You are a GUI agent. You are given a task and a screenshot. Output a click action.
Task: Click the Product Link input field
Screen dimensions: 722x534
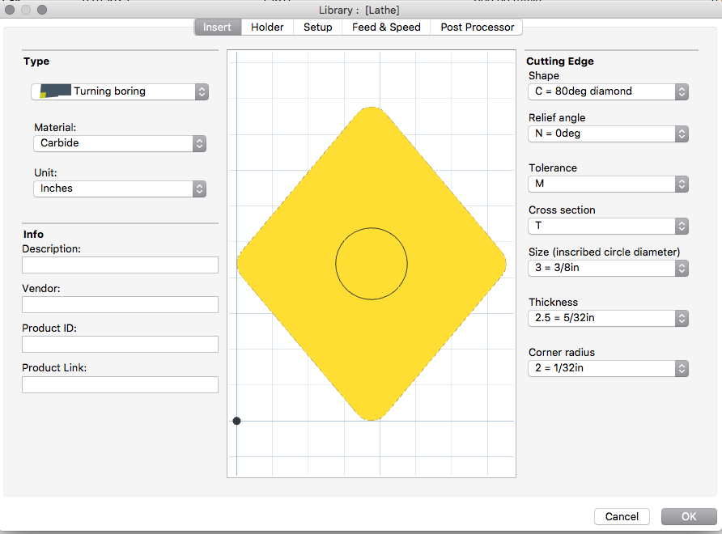point(120,385)
